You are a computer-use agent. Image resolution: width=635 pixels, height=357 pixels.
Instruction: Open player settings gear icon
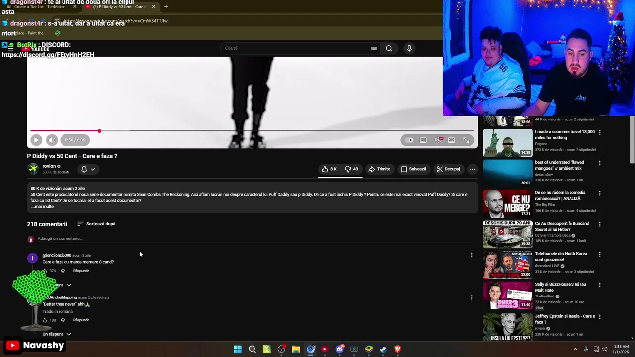point(438,140)
